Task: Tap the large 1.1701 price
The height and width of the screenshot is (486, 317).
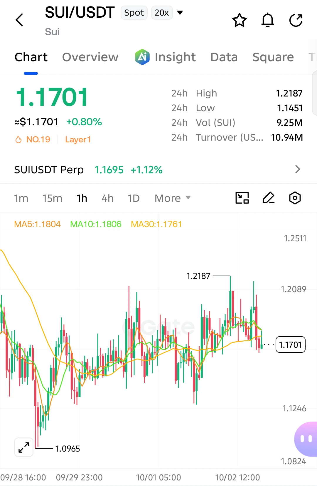Action: point(52,97)
